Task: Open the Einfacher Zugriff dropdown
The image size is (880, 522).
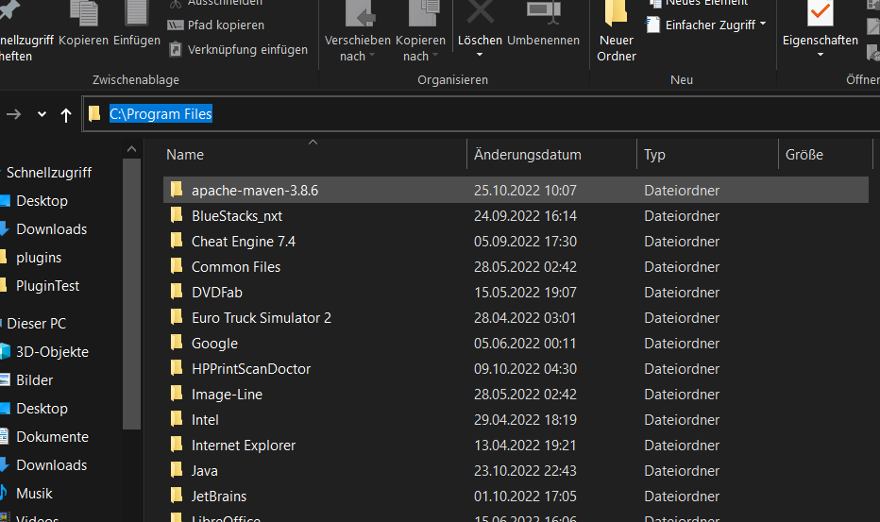Action: [706, 25]
